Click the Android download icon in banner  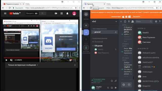click(126, 17)
